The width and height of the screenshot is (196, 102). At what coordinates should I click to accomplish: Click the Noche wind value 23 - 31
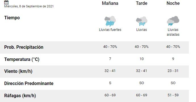point(173,71)
